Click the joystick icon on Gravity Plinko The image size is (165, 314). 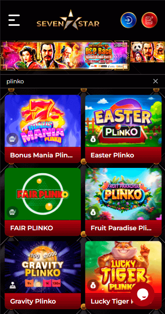pos(12,285)
